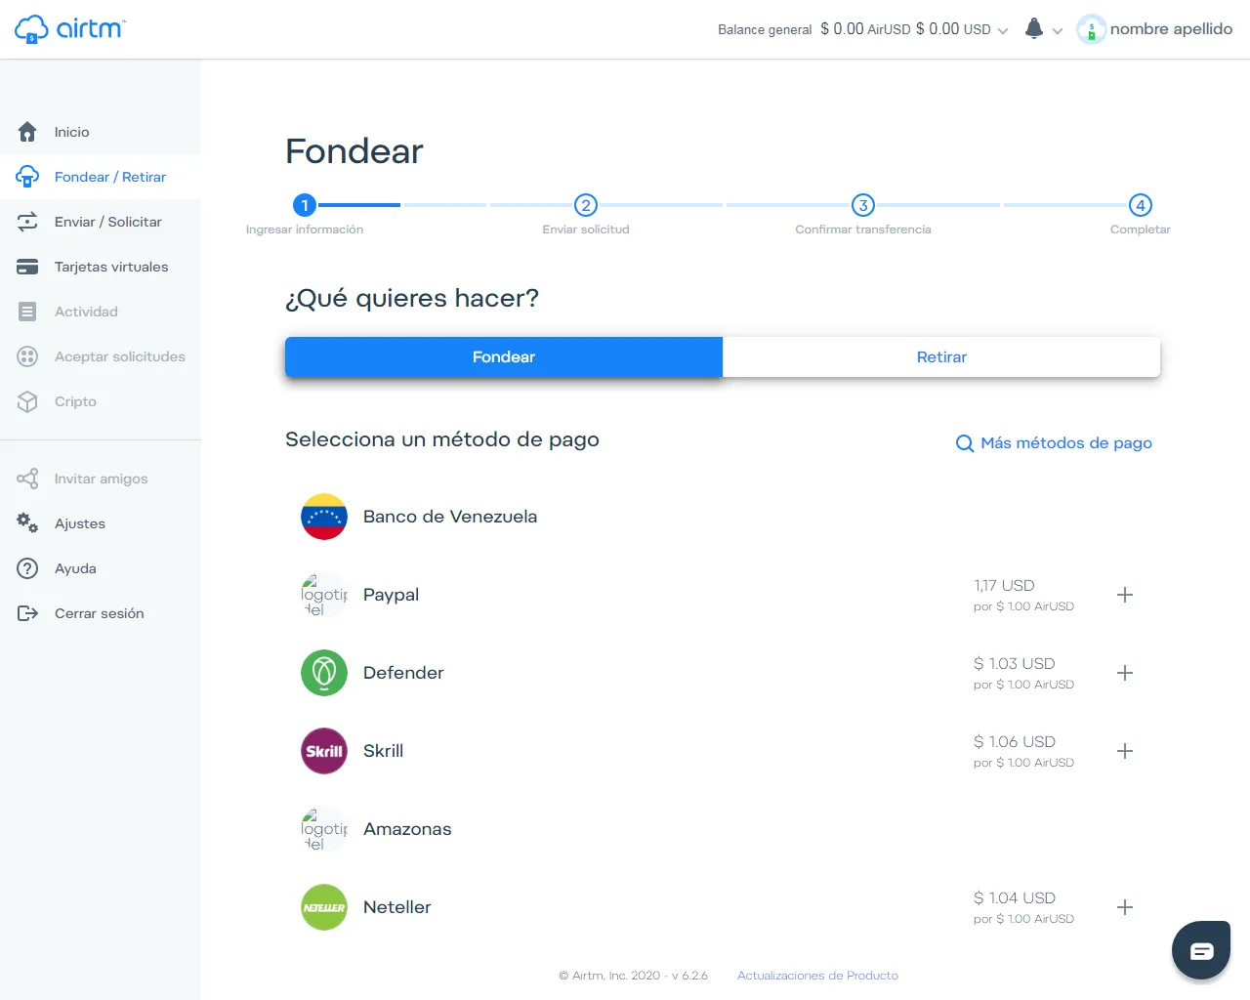Select Defender payment method name
This screenshot has height=1000, width=1250.
403,673
